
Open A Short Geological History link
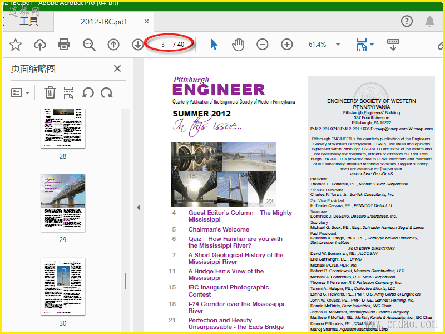235,258
